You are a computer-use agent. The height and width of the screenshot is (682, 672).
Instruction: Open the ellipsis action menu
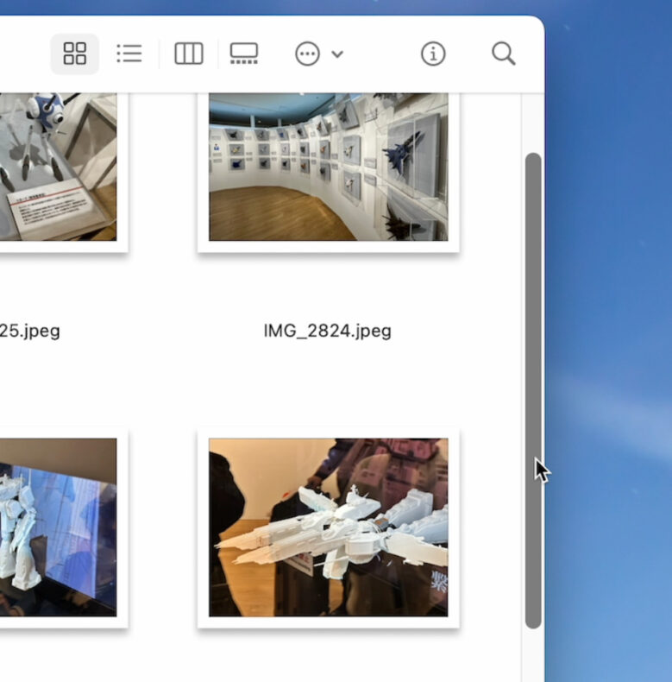point(307,54)
